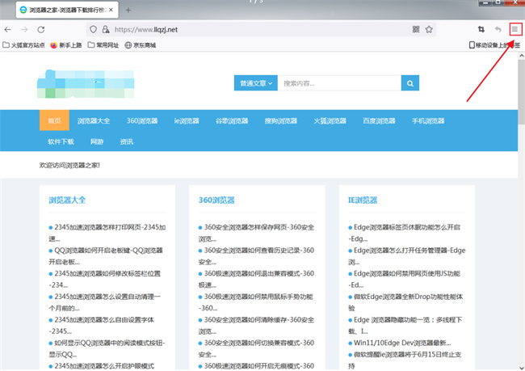Image resolution: width=525 pixels, height=371 pixels.
Task: Open the 火狐官方站点 bookmarks folder
Action: [23, 45]
